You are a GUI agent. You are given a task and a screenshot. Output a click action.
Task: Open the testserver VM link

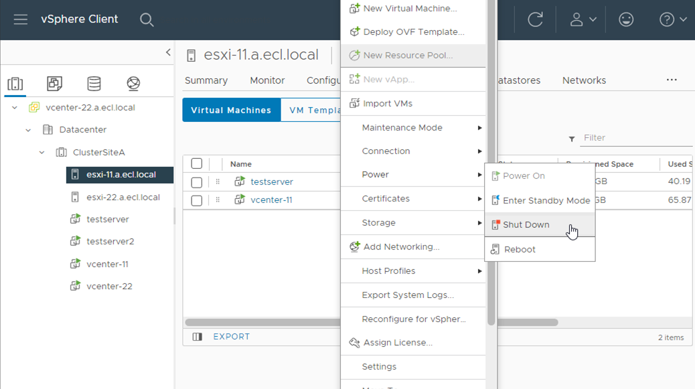click(271, 182)
